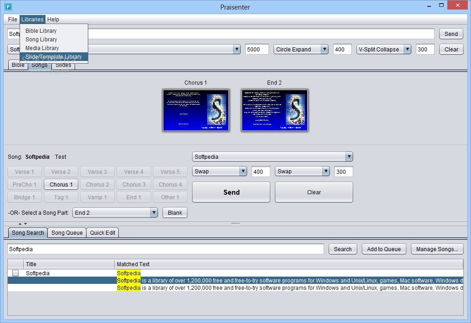Screen dimensions: 471x323
Task: Click the 300 field next to V-Split Collapse
Action: (x=425, y=50)
